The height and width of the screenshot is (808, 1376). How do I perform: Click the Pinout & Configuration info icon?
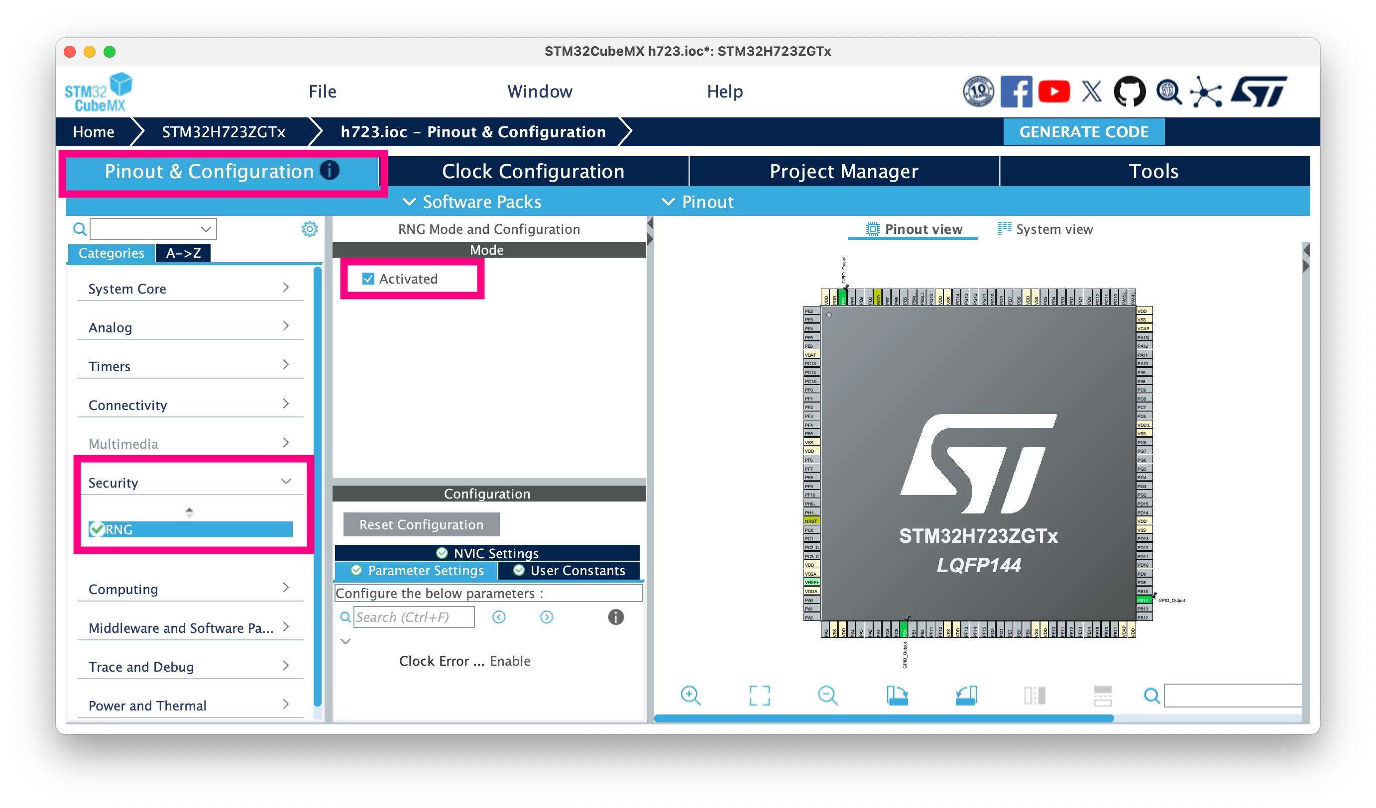329,170
